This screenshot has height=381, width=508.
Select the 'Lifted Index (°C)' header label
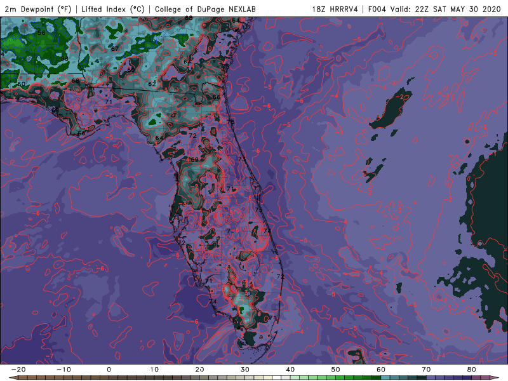[113, 9]
